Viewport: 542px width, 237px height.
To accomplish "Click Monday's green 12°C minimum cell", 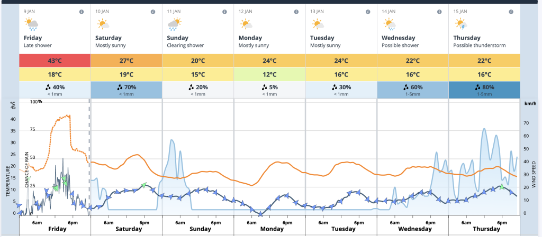I will point(269,74).
